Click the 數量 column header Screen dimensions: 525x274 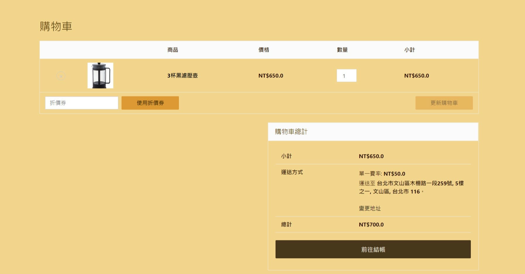point(342,50)
